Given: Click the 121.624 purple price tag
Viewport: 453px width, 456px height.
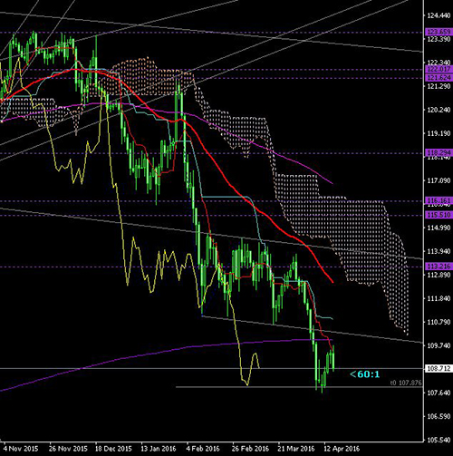Looking at the screenshot, I should 439,78.
